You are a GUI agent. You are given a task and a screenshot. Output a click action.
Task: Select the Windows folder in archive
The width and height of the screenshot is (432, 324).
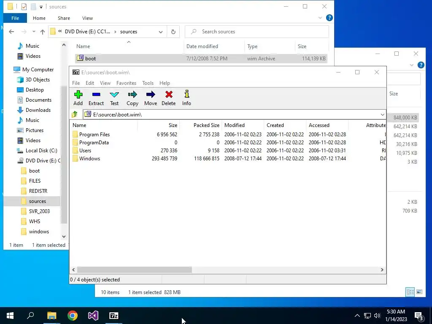[89, 159]
